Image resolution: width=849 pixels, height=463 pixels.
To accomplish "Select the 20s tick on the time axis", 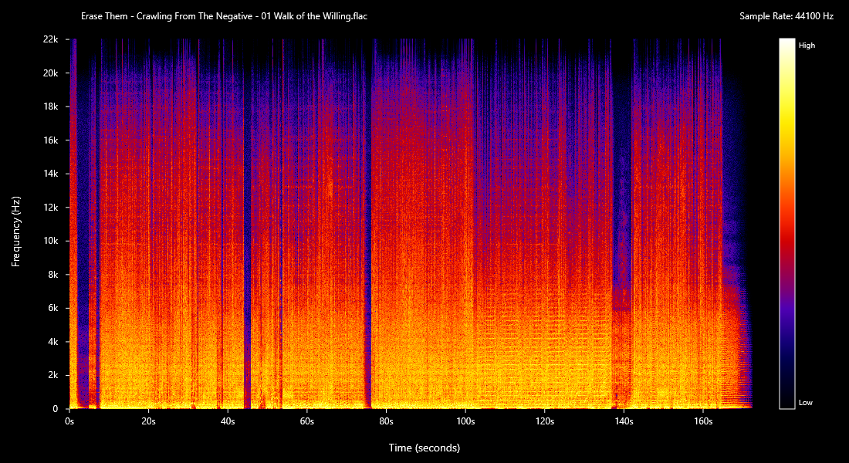I will [148, 422].
